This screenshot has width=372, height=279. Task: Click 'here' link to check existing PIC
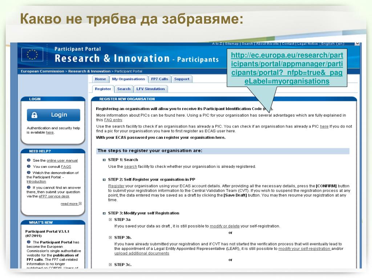[324, 126]
